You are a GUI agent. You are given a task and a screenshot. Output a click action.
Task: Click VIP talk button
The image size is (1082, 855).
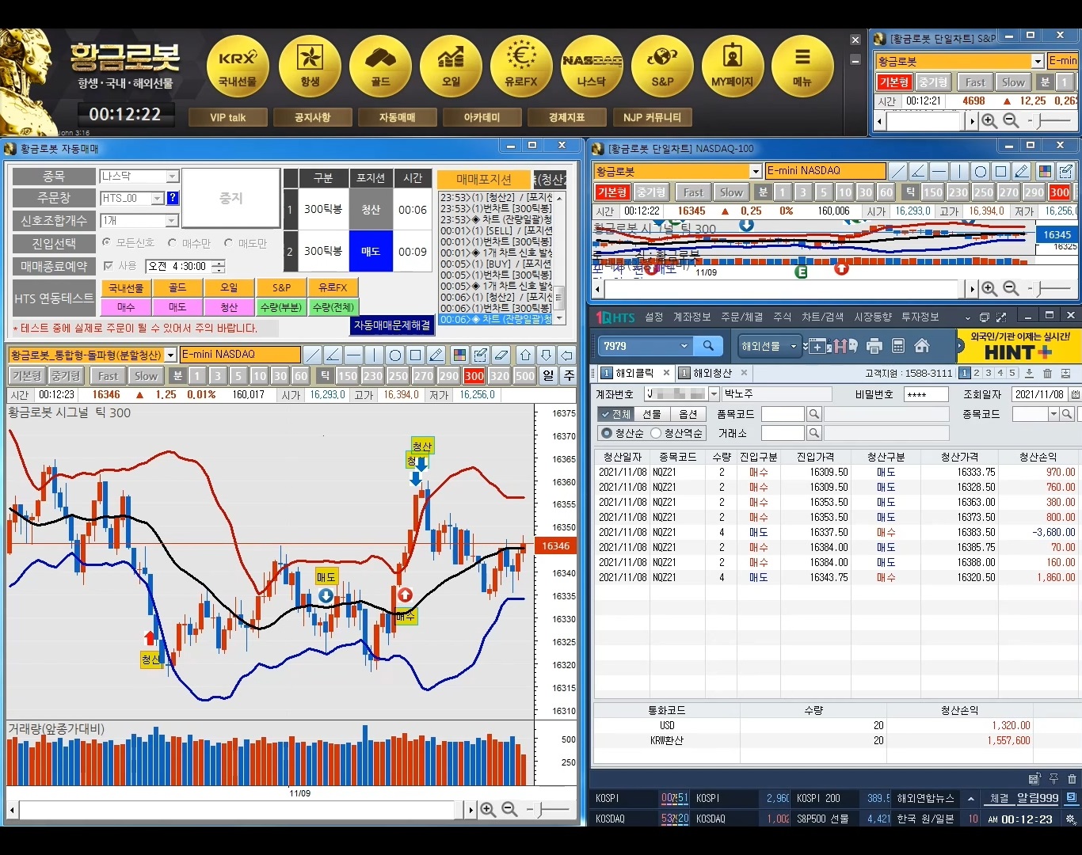click(228, 117)
